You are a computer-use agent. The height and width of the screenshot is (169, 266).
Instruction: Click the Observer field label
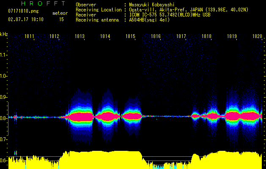click(x=86, y=5)
